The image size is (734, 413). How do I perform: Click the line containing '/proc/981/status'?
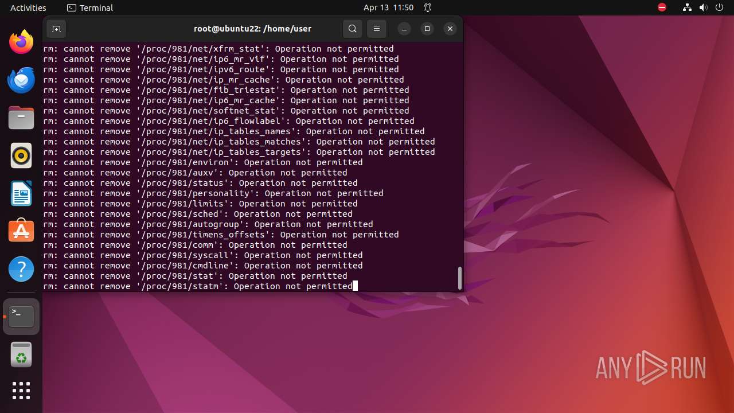200,183
